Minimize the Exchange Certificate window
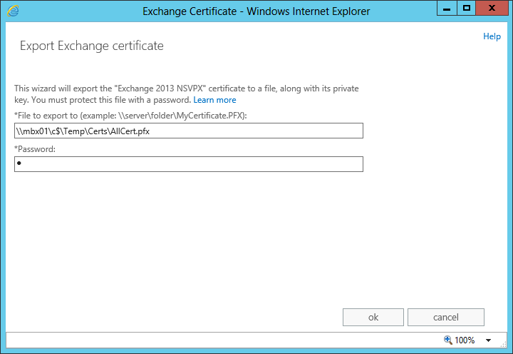Image resolution: width=513 pixels, height=354 pixels. pyautogui.click(x=447, y=9)
